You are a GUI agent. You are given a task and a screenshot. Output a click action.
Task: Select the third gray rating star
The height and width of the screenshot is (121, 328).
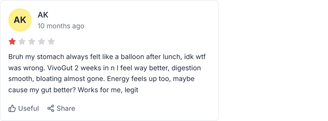[32, 41]
